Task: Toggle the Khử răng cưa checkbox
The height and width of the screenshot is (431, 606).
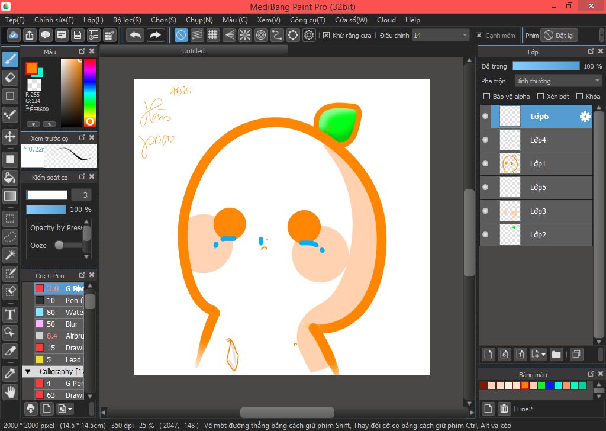Action: point(326,36)
